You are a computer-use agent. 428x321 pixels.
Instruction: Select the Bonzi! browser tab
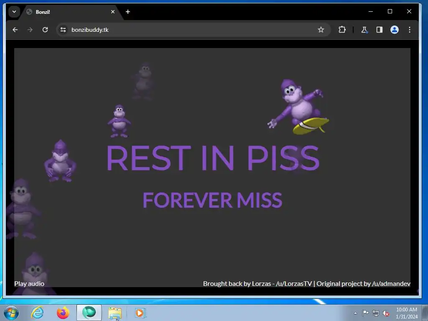pyautogui.click(x=71, y=12)
